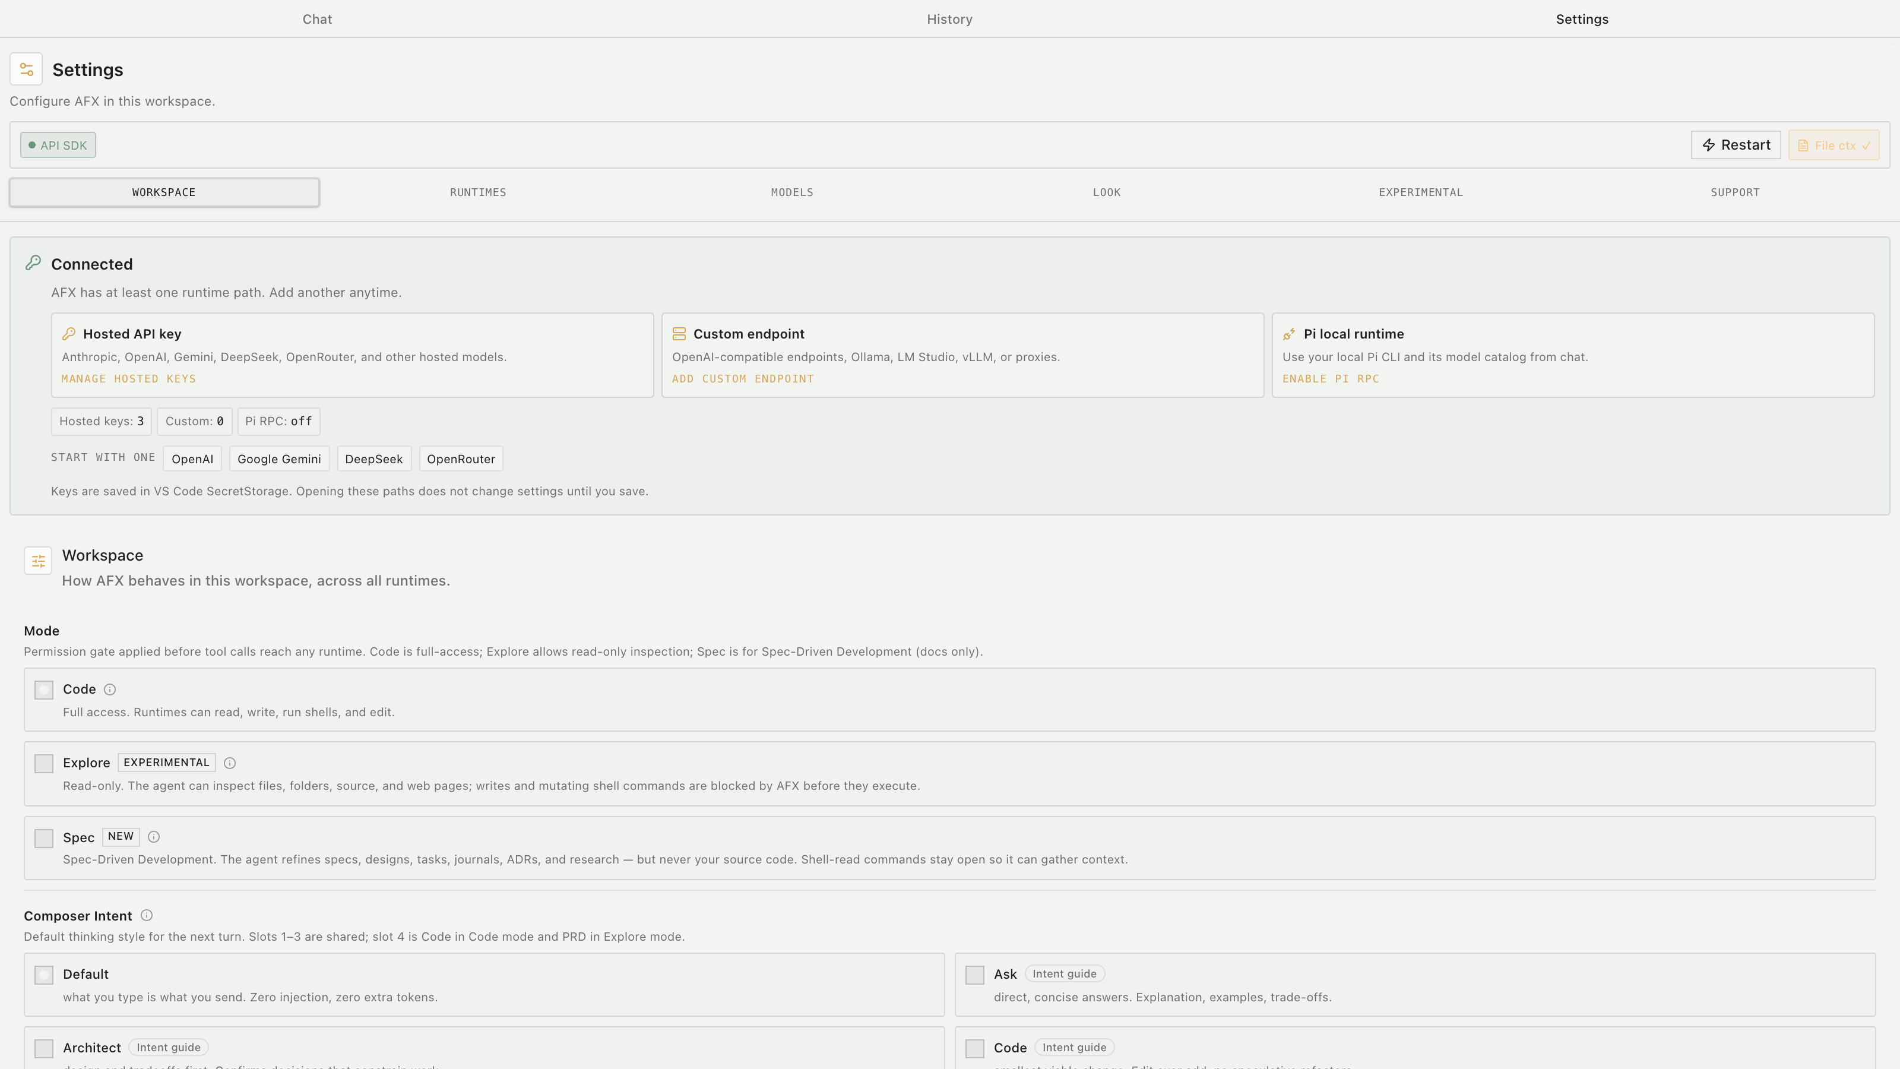
Task: Click the OpenRouter starter button
Action: (461, 459)
